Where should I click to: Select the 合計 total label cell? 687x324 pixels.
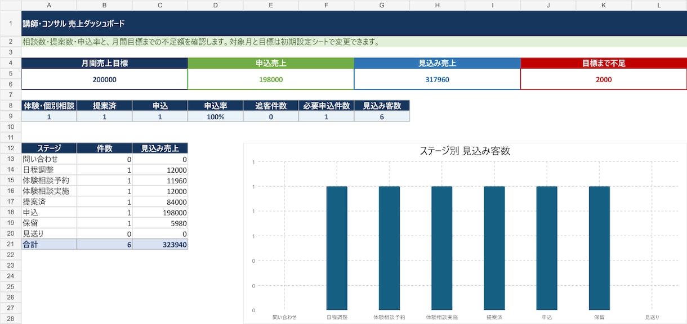(49, 244)
